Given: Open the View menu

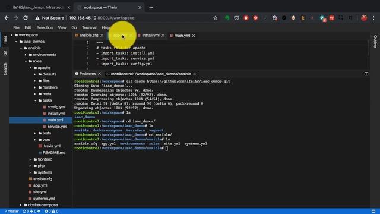Looking at the screenshot, I should click(x=62, y=27).
